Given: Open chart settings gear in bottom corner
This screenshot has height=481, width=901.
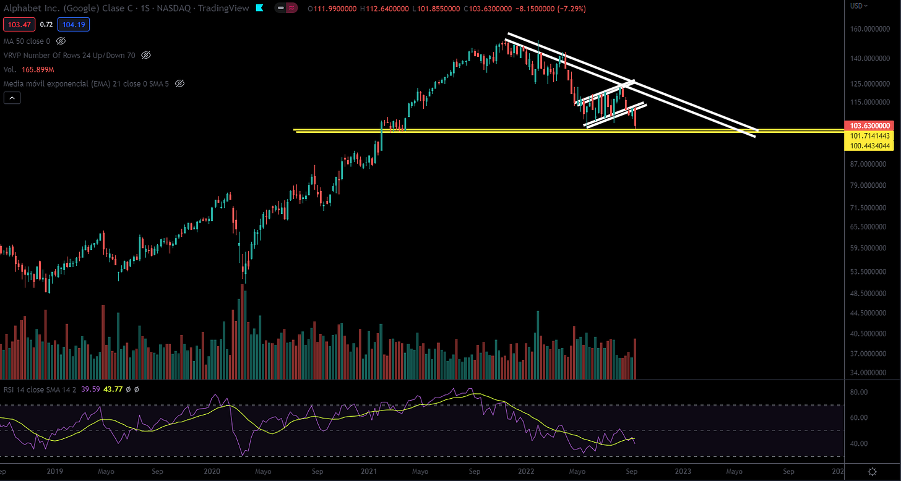Looking at the screenshot, I should point(872,472).
